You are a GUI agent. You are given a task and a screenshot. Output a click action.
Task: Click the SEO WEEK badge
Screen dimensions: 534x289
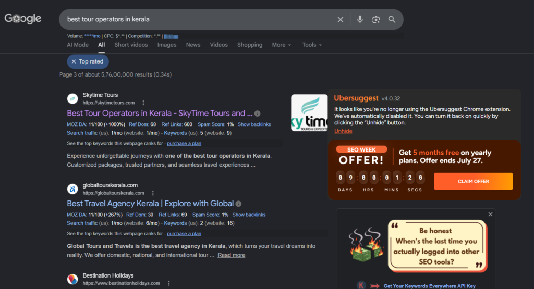tap(361, 149)
